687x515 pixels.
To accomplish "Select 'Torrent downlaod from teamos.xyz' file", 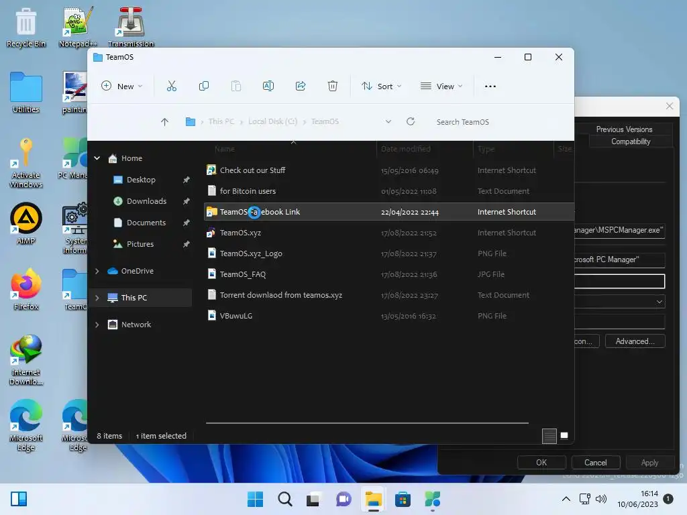I will (281, 295).
